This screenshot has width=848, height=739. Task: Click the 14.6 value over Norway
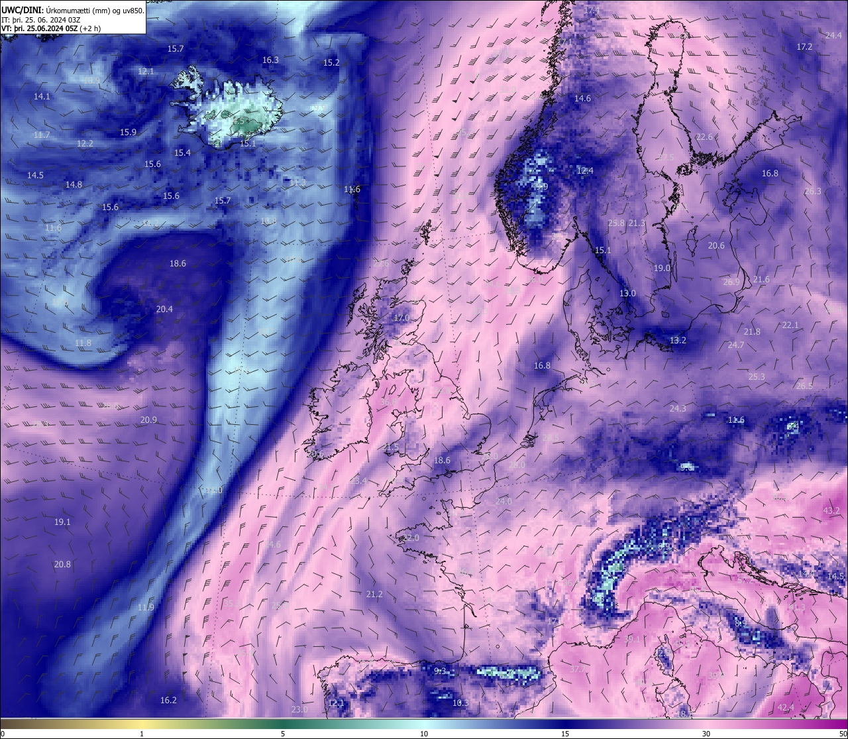(582, 99)
